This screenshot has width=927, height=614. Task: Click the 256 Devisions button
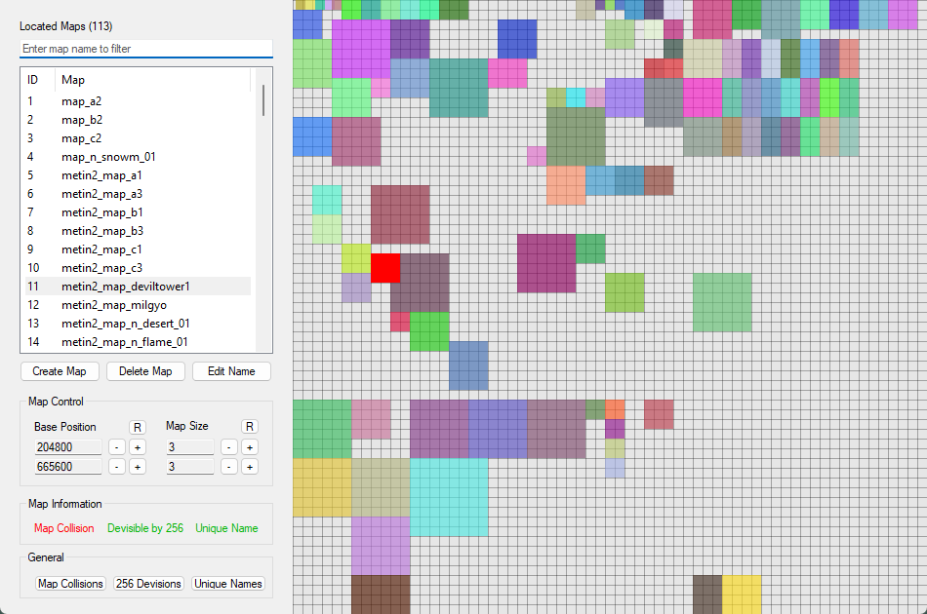(x=148, y=583)
